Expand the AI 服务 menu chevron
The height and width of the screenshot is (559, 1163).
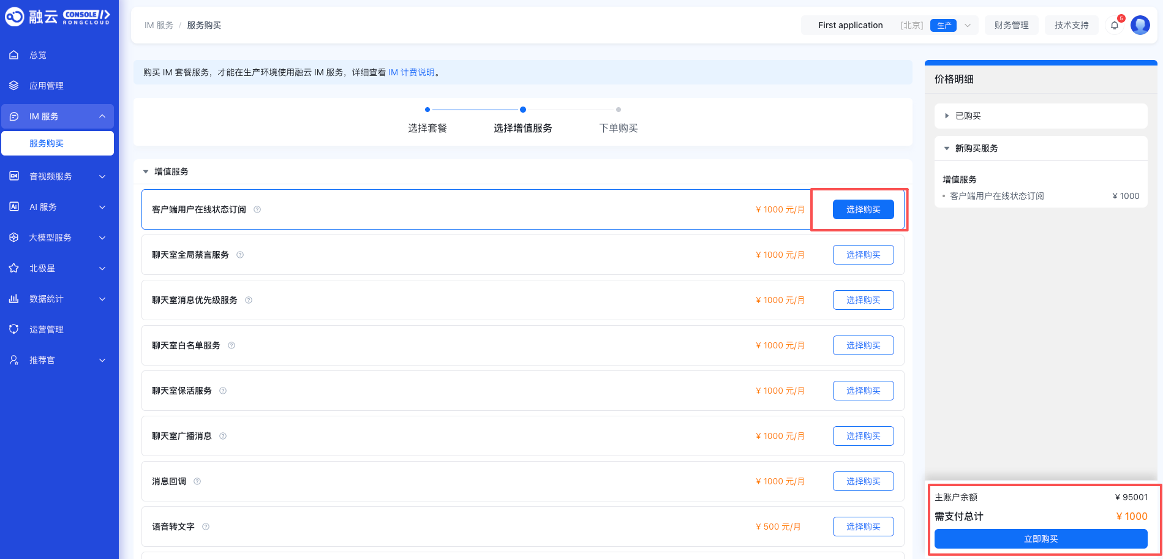click(102, 207)
